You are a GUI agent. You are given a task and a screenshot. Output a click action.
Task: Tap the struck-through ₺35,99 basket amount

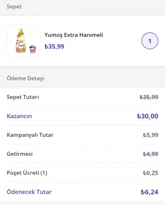click(x=149, y=97)
